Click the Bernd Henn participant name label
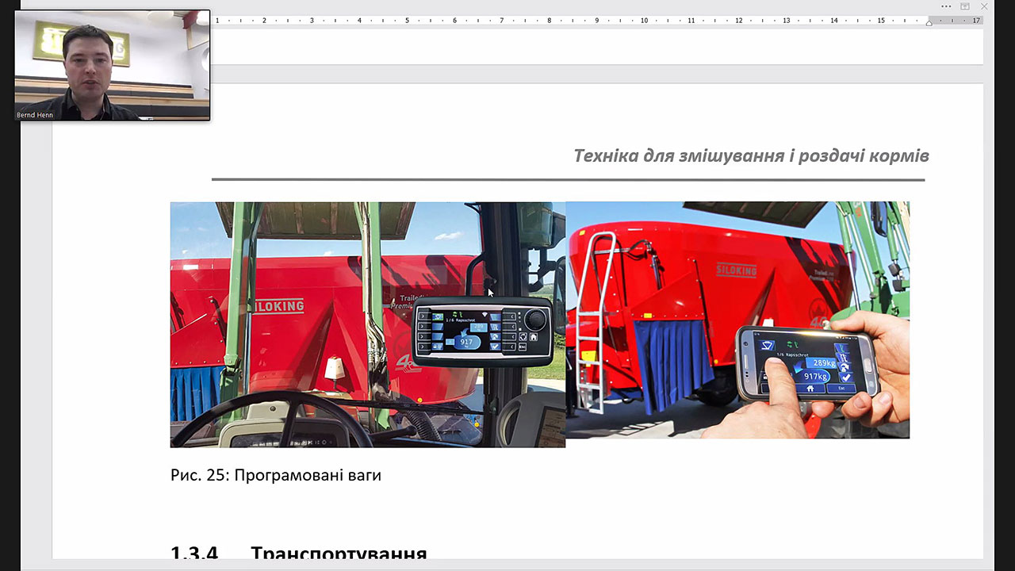 [x=35, y=115]
